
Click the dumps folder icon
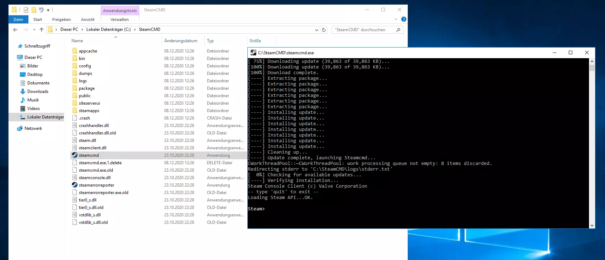click(75, 73)
